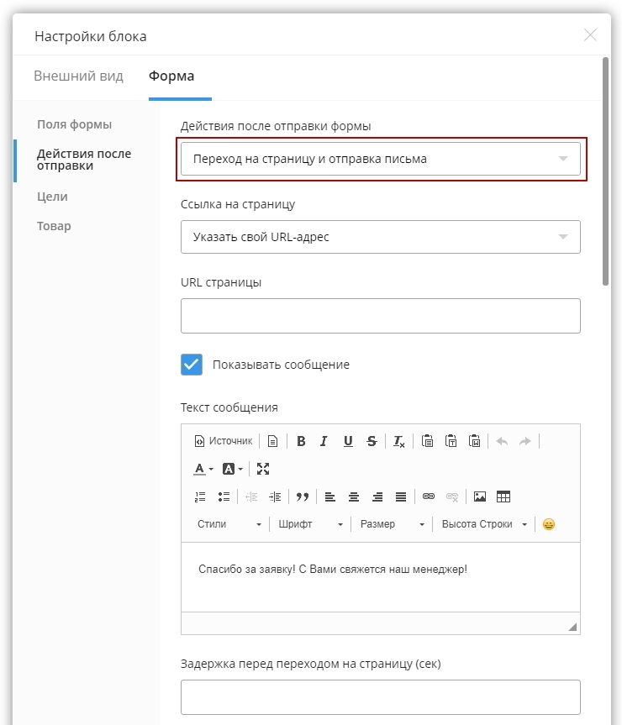The height and width of the screenshot is (725, 622).
Task: Open the 'Шрифт' font dropdown
Action: click(x=310, y=524)
